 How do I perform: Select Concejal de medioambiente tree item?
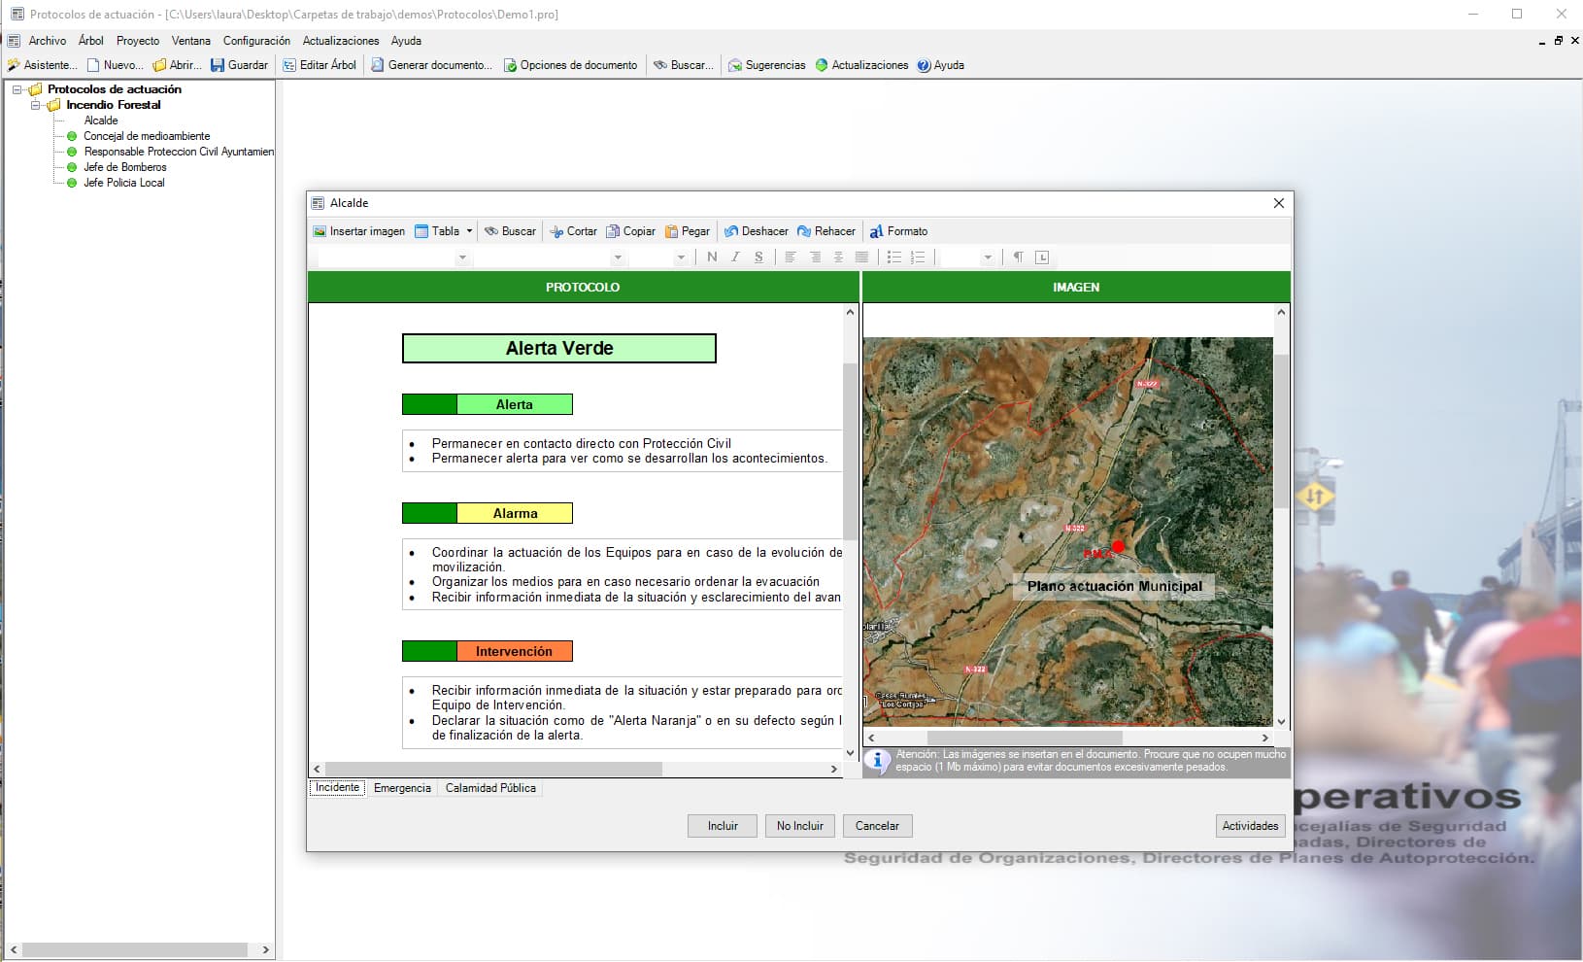(x=147, y=136)
